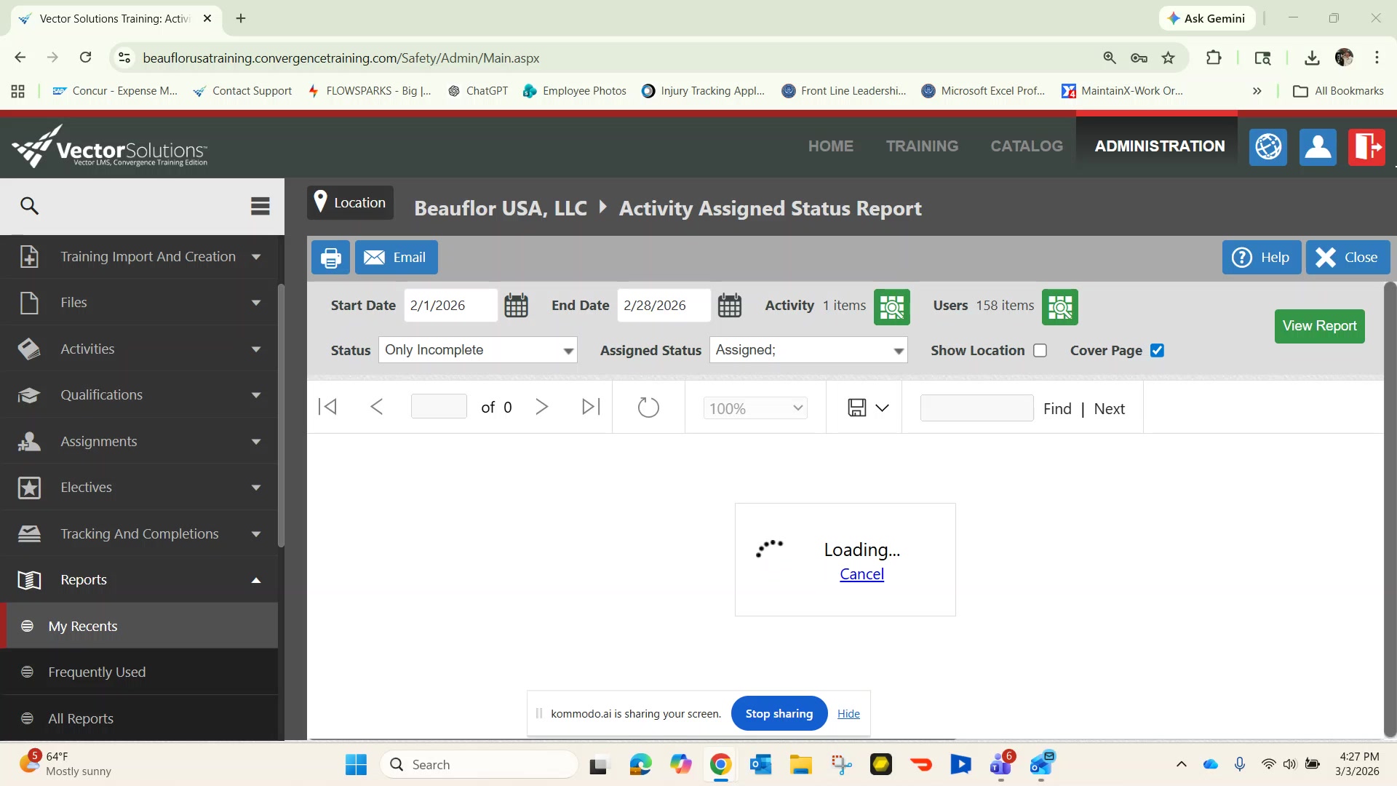Open the Status dropdown
The width and height of the screenshot is (1397, 786).
coord(477,350)
